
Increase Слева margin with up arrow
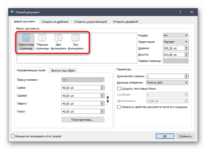(102, 87)
